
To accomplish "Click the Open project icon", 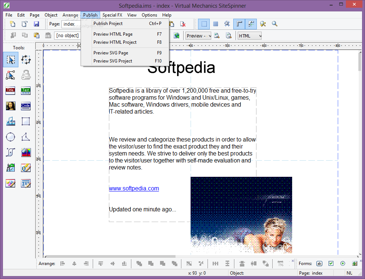I will 24,24.
